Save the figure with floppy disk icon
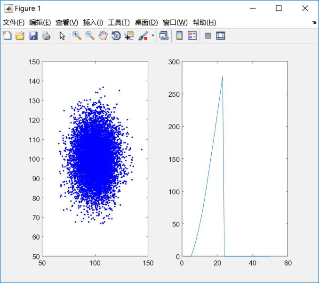 pos(33,36)
